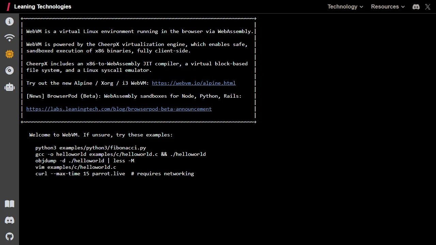The image size is (436, 245).
Task: Open the GitHub repository icon in sidebar
Action: point(10,236)
